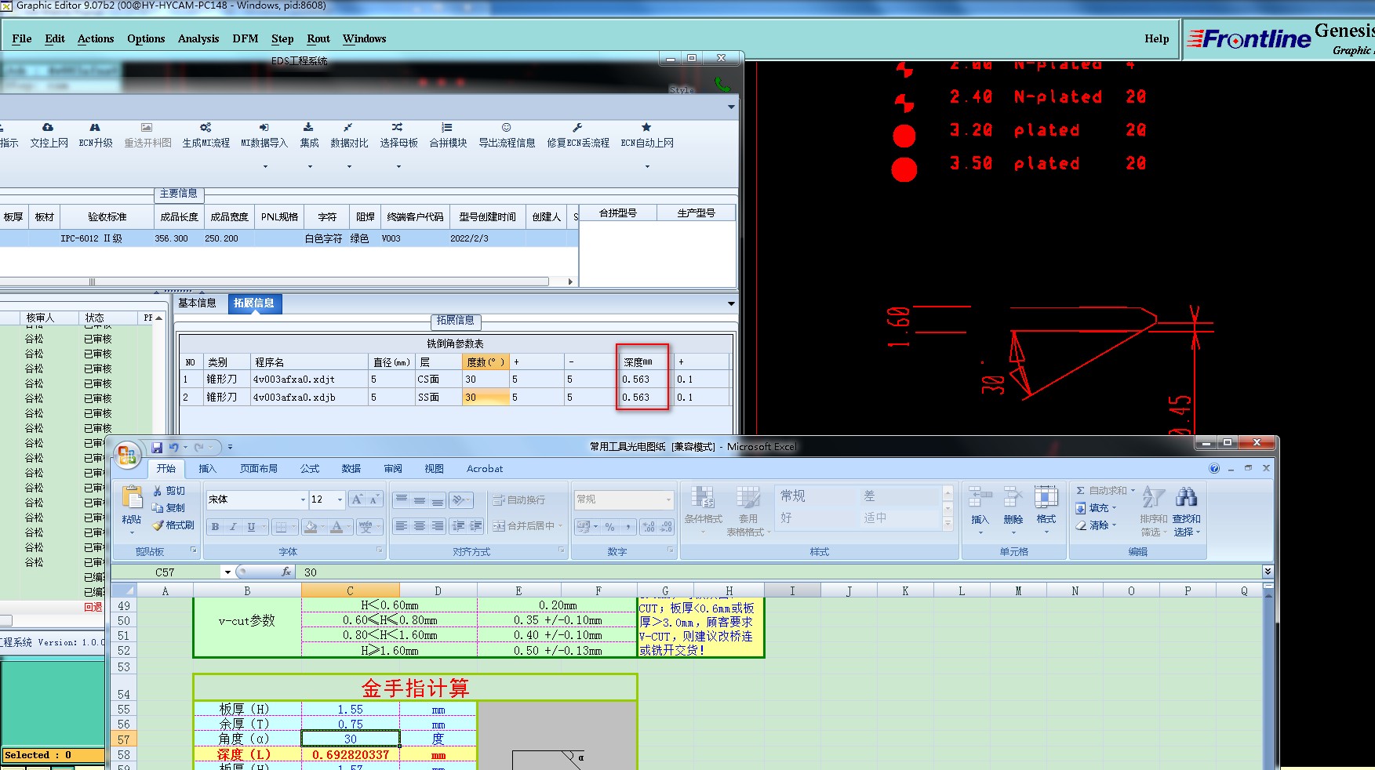Open the font size 12 dropdown
This screenshot has width=1375, height=770.
(x=340, y=499)
